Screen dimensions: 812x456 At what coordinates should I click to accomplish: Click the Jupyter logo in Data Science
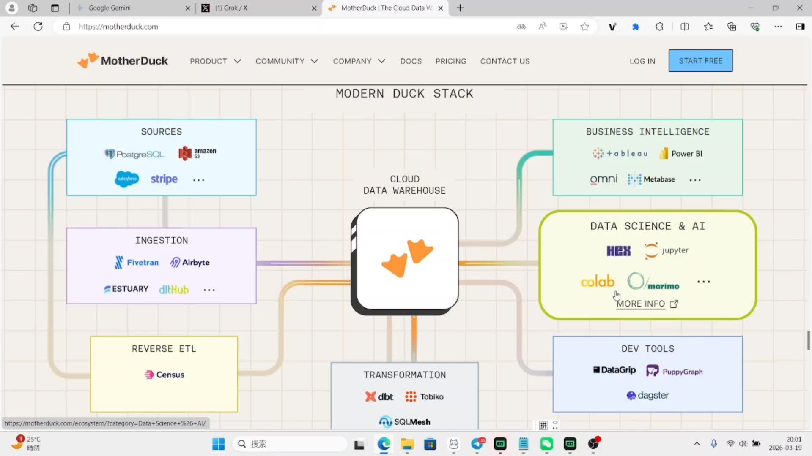pos(666,250)
